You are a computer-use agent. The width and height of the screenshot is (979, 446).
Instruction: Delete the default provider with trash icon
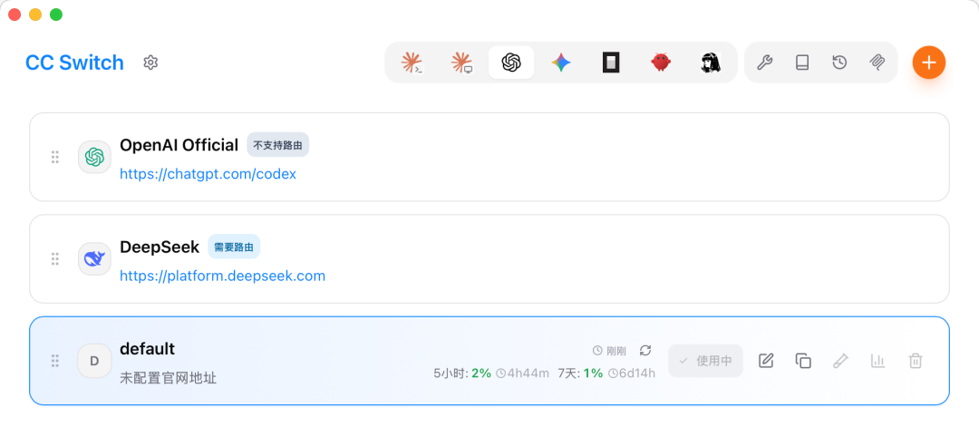916,361
